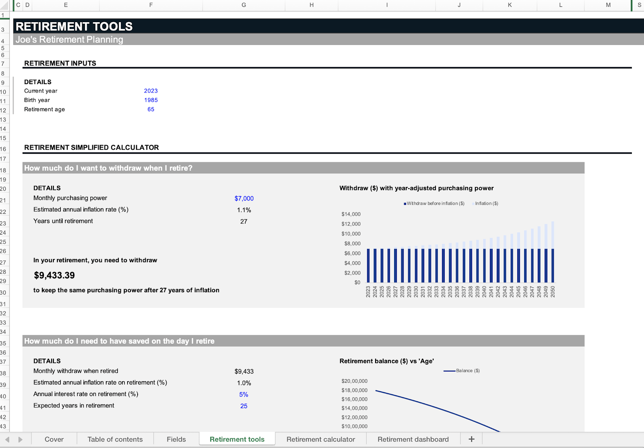Click the next sheet right arrow
This screenshot has width=644, height=448.
point(21,440)
